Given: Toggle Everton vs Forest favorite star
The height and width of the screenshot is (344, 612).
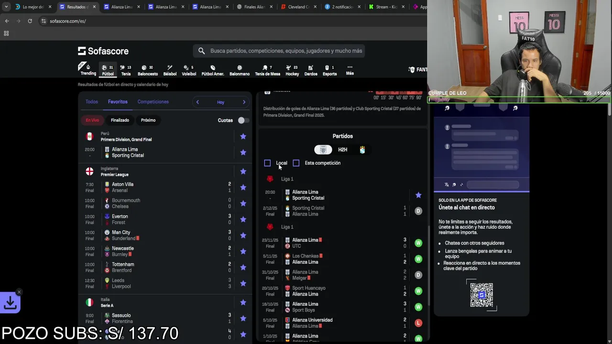Looking at the screenshot, I should (243, 219).
